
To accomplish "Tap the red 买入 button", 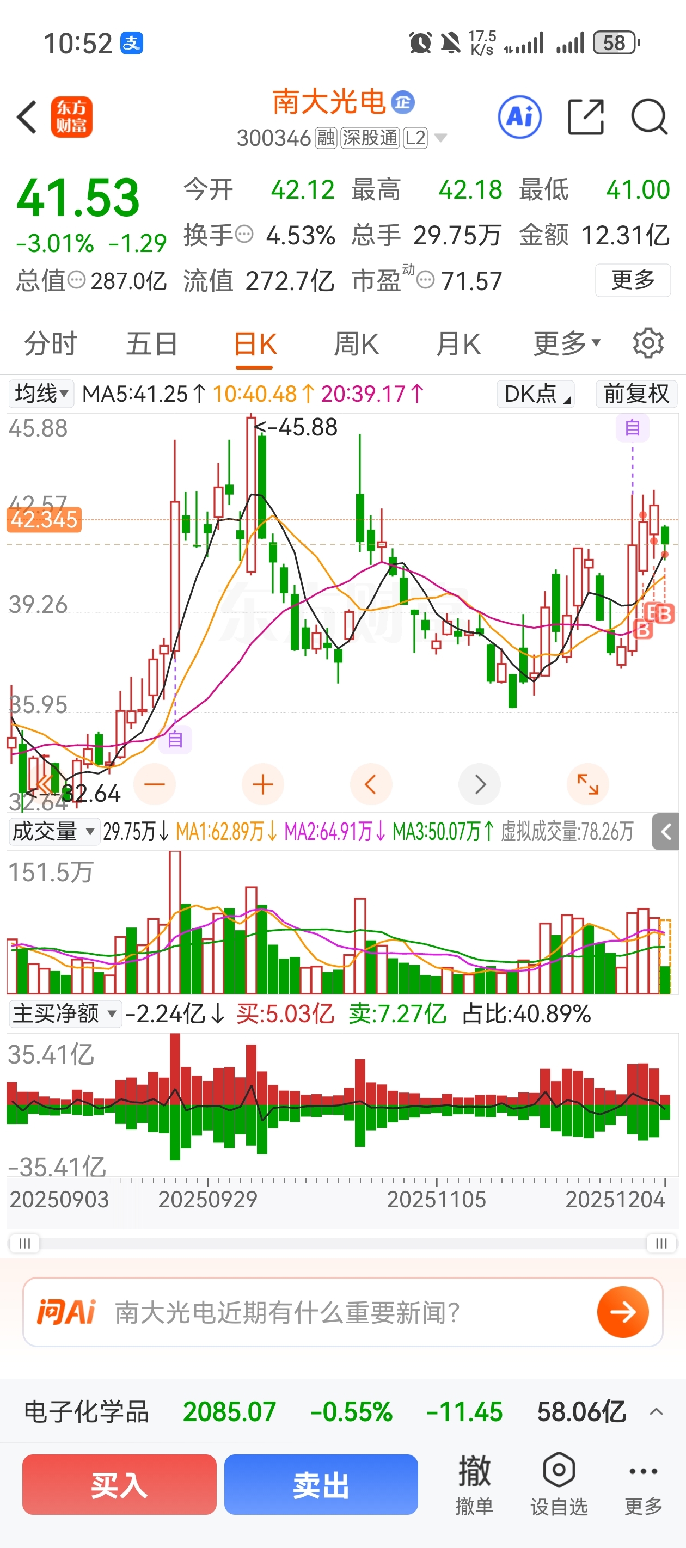I will (119, 1484).
